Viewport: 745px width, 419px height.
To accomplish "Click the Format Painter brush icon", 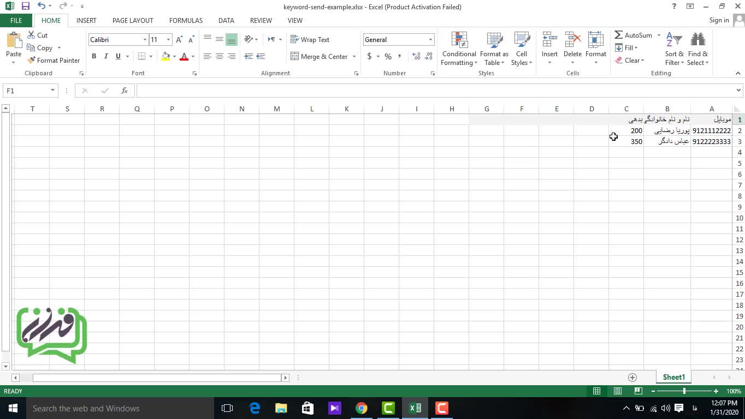I will (32, 61).
